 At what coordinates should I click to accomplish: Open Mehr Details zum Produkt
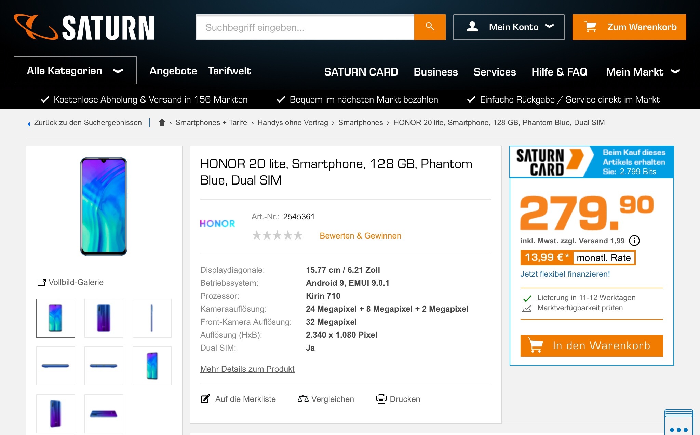click(247, 369)
